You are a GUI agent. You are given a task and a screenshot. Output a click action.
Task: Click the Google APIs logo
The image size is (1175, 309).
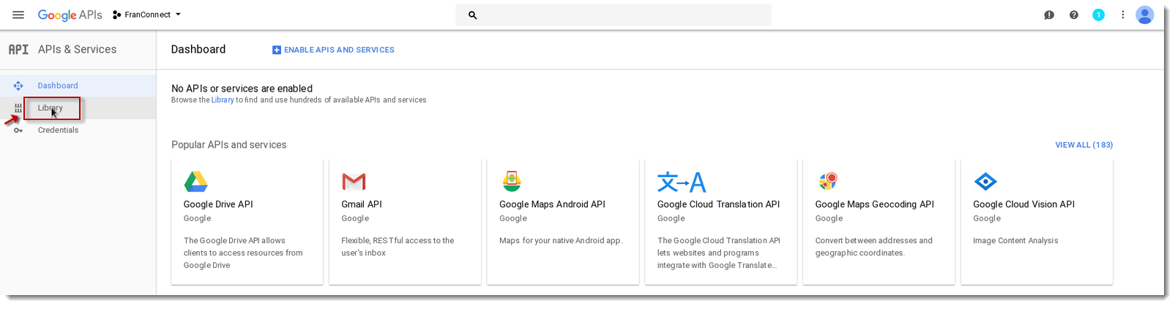coord(70,15)
